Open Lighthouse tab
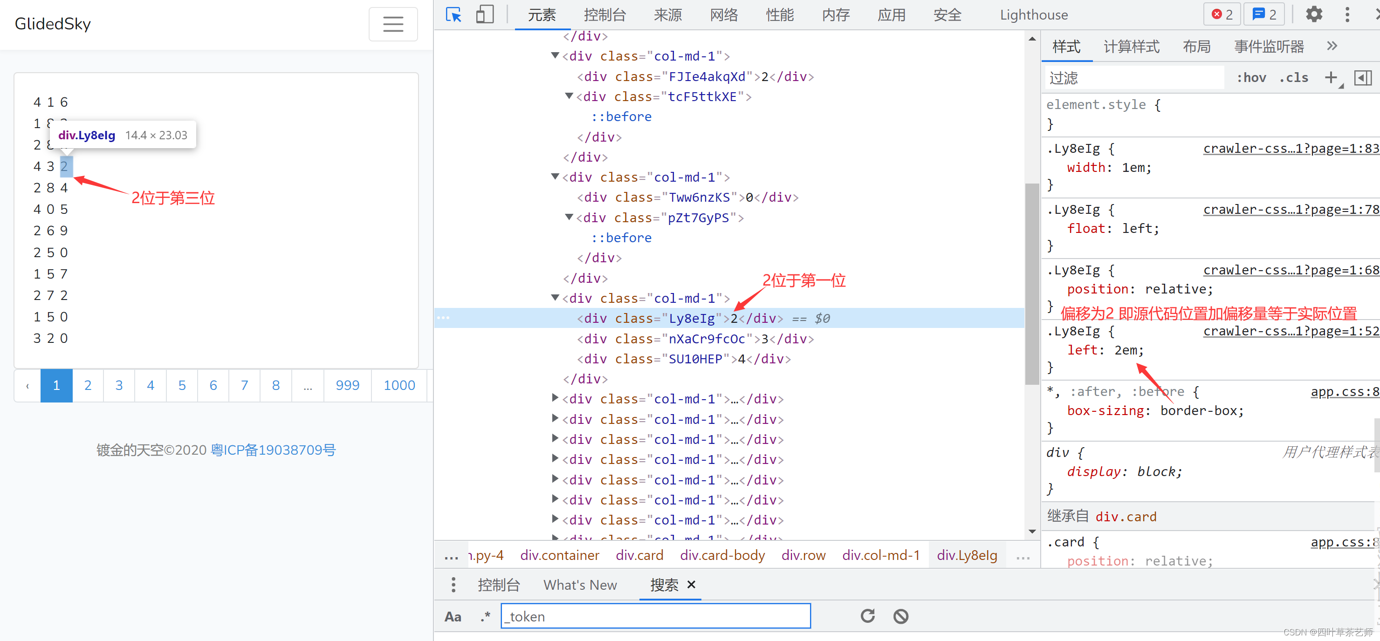 pos(1034,15)
